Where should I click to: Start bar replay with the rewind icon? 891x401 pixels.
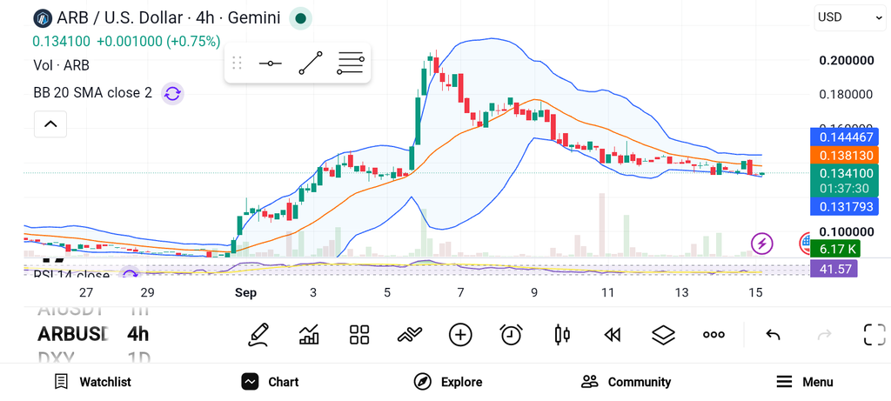(x=612, y=335)
